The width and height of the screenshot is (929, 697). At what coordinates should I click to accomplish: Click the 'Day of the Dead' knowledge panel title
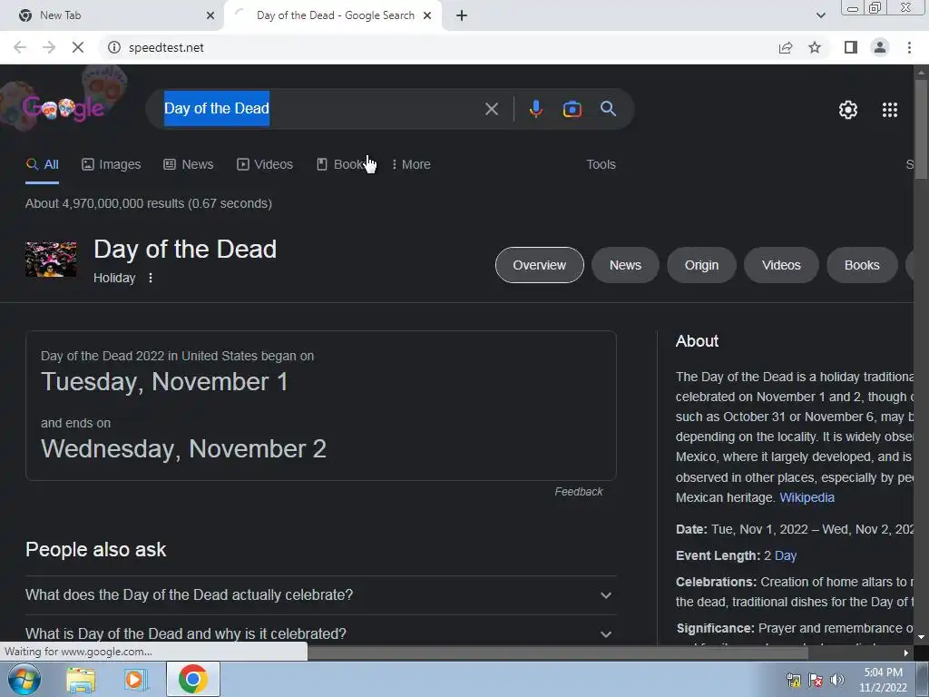point(185,249)
